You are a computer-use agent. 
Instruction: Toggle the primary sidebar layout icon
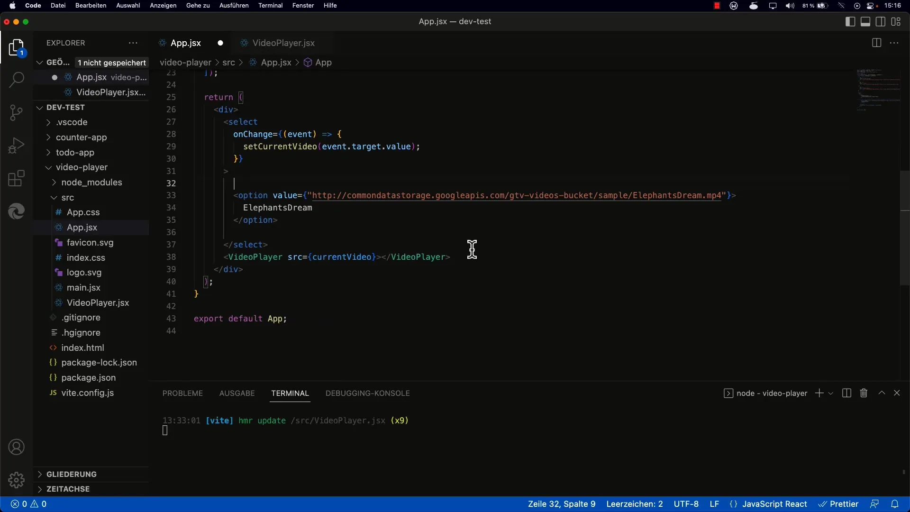pyautogui.click(x=850, y=22)
